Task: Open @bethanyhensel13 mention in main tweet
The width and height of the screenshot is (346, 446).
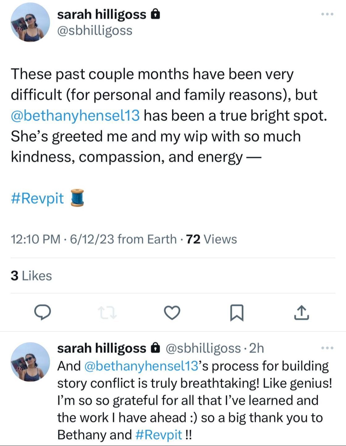Action: coord(75,116)
